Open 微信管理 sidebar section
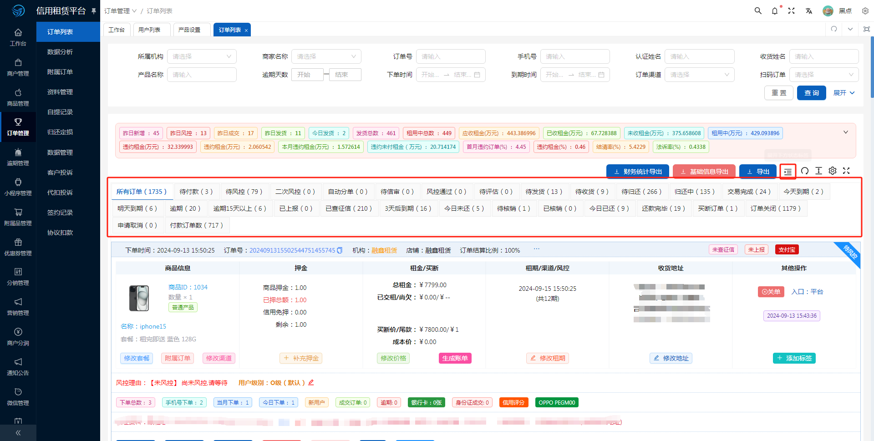Image resolution: width=874 pixels, height=441 pixels. pos(18,397)
